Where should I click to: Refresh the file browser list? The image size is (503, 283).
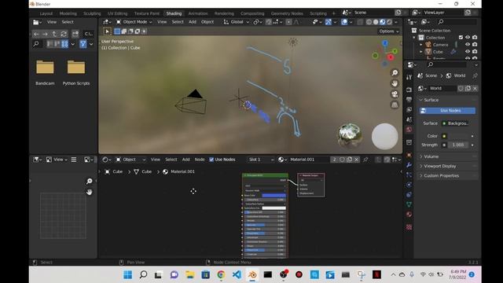(64, 34)
